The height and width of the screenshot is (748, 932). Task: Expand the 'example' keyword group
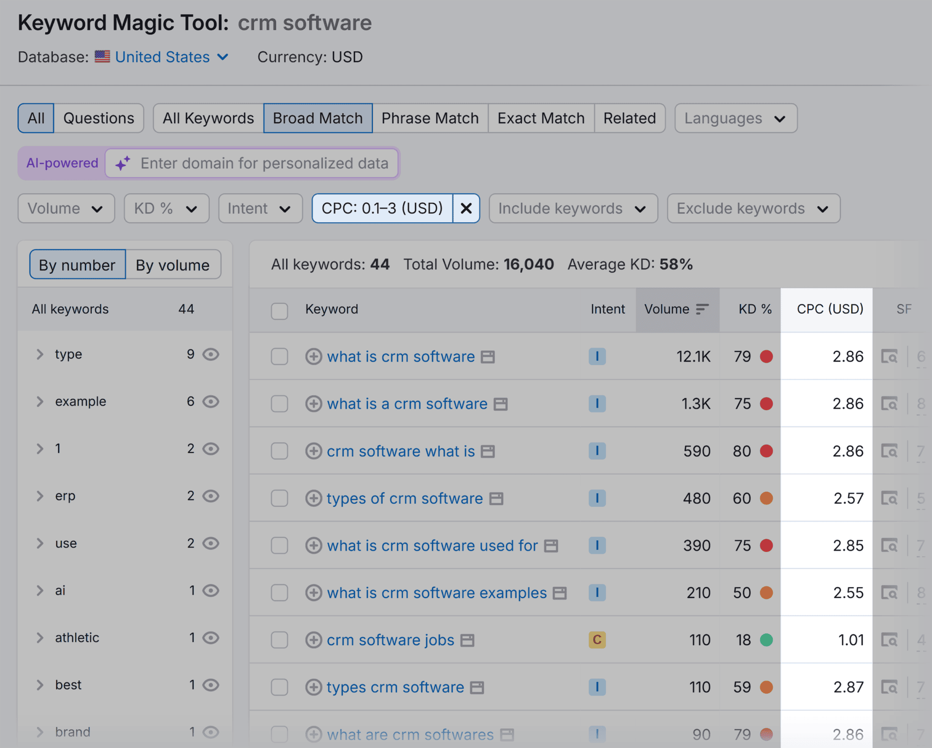(40, 401)
